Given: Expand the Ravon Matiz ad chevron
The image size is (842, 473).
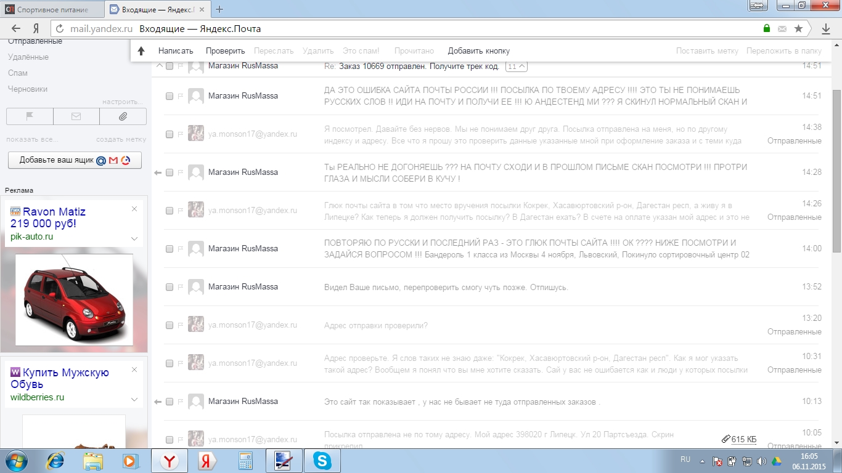Looking at the screenshot, I should point(134,238).
